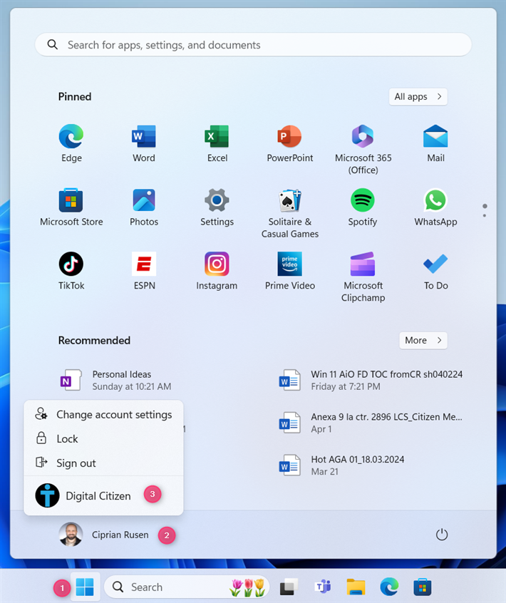Show More recommended items
The image size is (506, 603).
click(423, 340)
